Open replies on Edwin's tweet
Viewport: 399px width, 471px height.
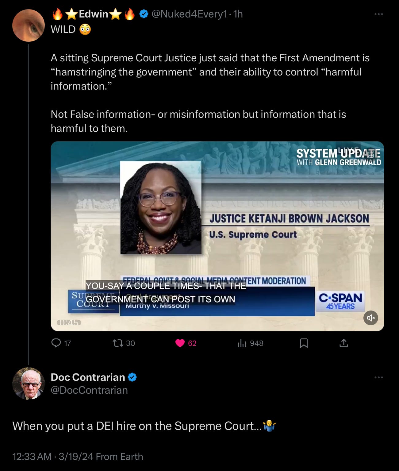[61, 343]
